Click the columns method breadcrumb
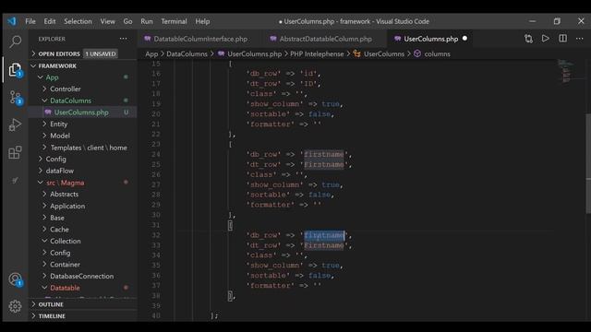591x332 pixels. point(437,53)
